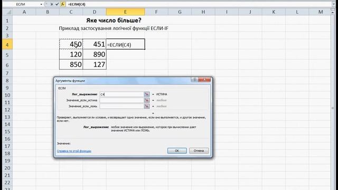Select column D header
This screenshot has height=190, width=338.
tap(95, 12)
